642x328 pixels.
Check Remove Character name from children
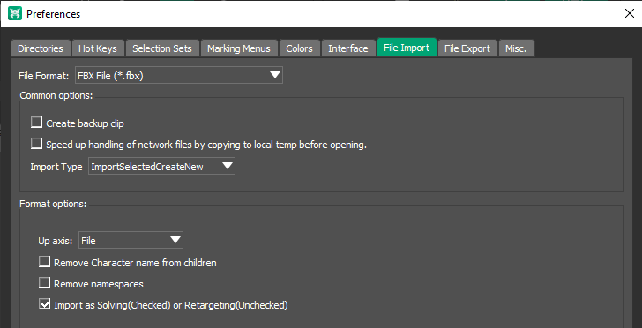(x=45, y=262)
